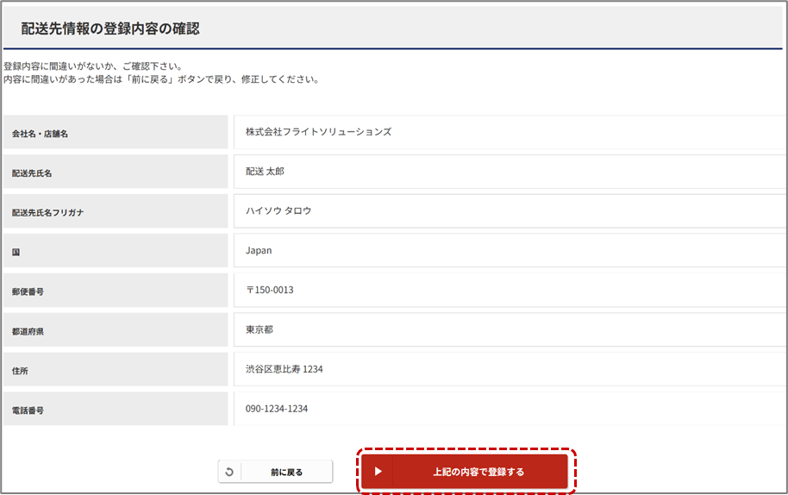Click the prefecture value 東京都
Screen dimensions: 788x495
[x=260, y=329]
